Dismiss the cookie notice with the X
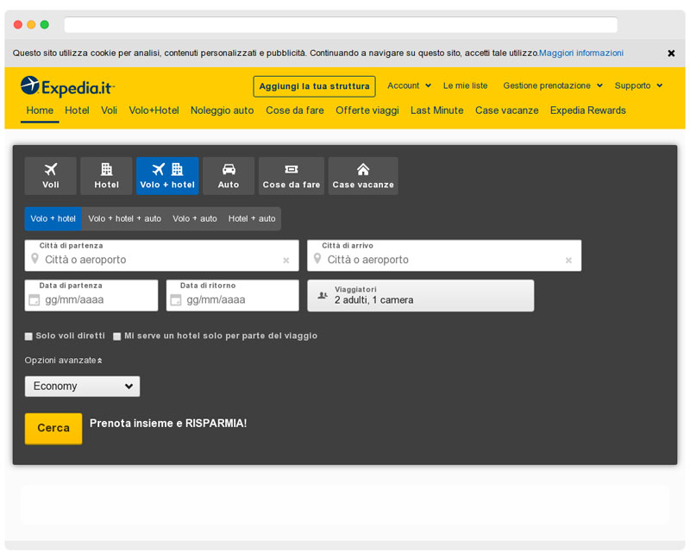690x560 pixels. [671, 53]
